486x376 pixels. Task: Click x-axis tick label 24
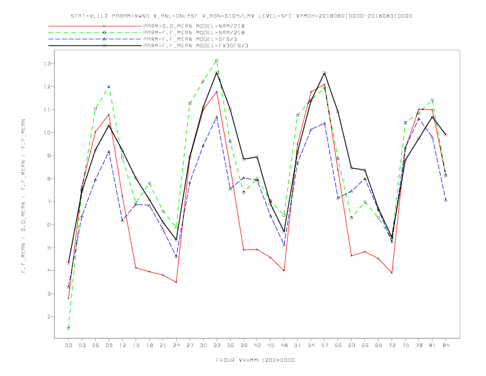click(176, 345)
